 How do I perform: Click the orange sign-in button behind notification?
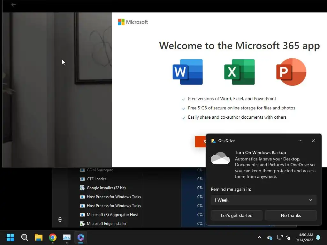pos(201,142)
